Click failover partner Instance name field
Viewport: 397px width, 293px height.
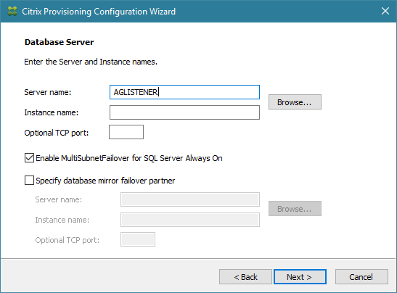click(x=190, y=220)
